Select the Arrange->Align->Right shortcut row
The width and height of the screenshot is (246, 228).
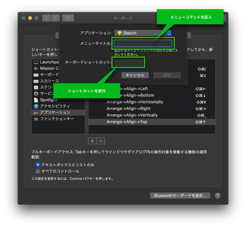tap(152, 108)
